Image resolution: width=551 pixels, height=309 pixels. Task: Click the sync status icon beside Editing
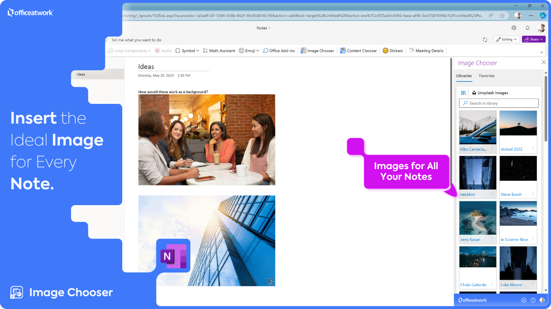tap(485, 39)
